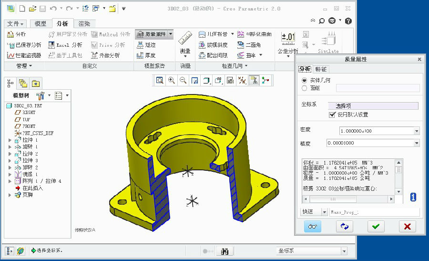Expand the 拉伸 1 tree node

(x=10, y=140)
